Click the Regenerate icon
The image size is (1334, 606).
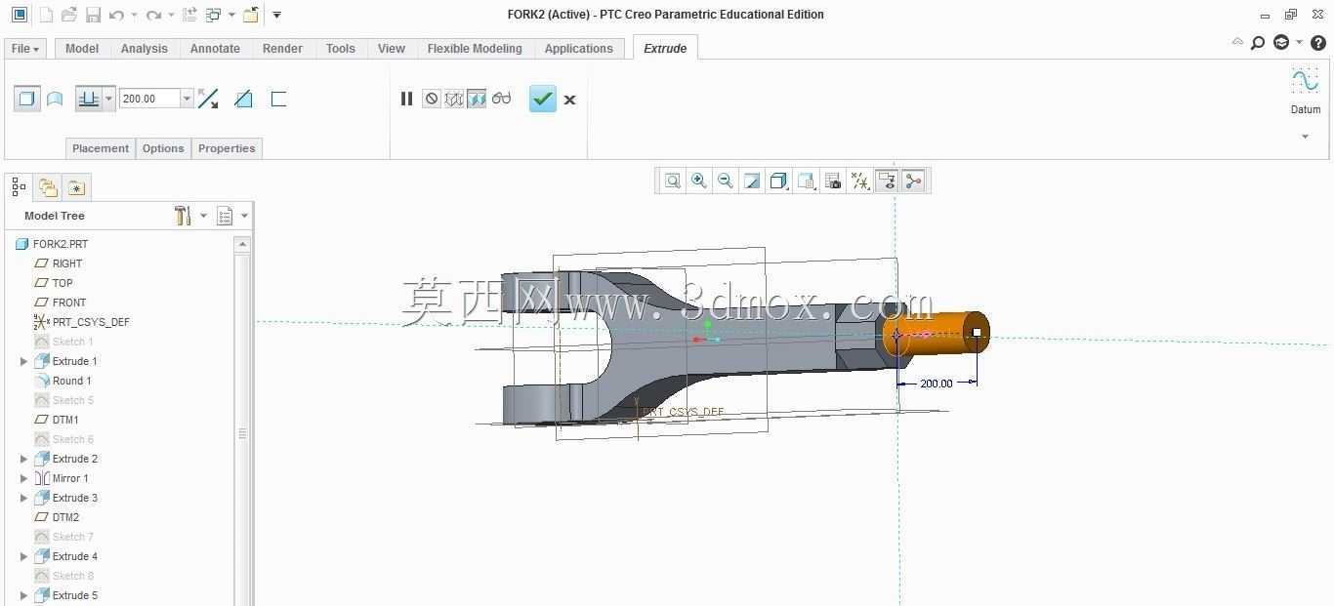tap(189, 15)
